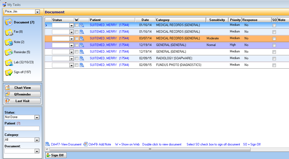Click view document icon for FUNDUS PHOTO row
This screenshot has width=289, height=159.
pyautogui.click(x=82, y=65)
